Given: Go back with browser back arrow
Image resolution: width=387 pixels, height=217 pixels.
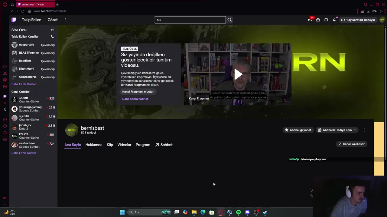Looking at the screenshot, I should 12,11.
